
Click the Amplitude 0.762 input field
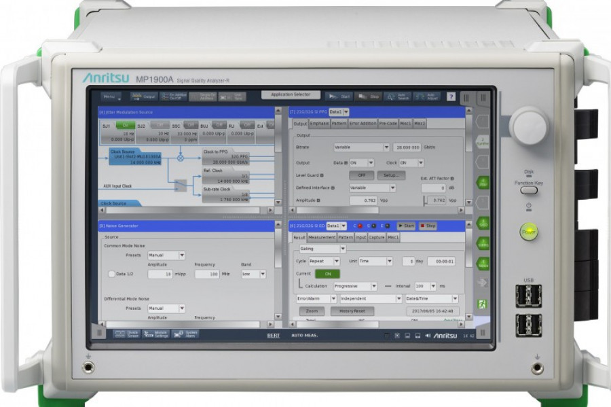tap(363, 200)
